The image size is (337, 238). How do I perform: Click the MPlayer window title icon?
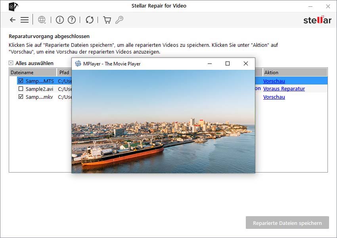(78, 63)
